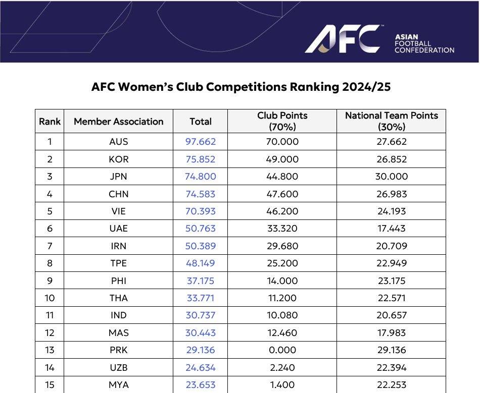Image resolution: width=480 pixels, height=393 pixels.
Task: Click IRN national team points 20.709
Action: point(392,246)
